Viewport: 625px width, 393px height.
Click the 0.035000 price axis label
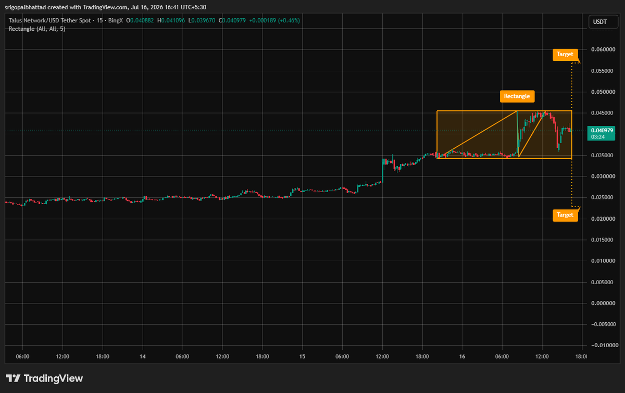603,156
